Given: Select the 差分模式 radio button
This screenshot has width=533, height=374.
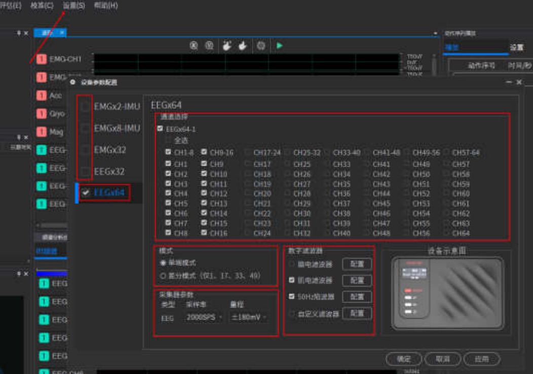Looking at the screenshot, I should click(x=163, y=275).
